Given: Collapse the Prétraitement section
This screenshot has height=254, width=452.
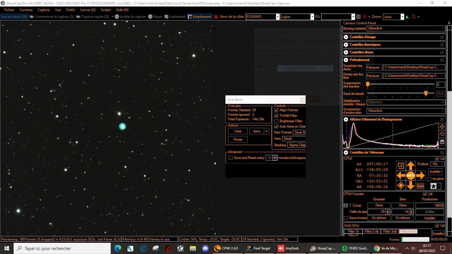Looking at the screenshot, I should [x=346, y=60].
